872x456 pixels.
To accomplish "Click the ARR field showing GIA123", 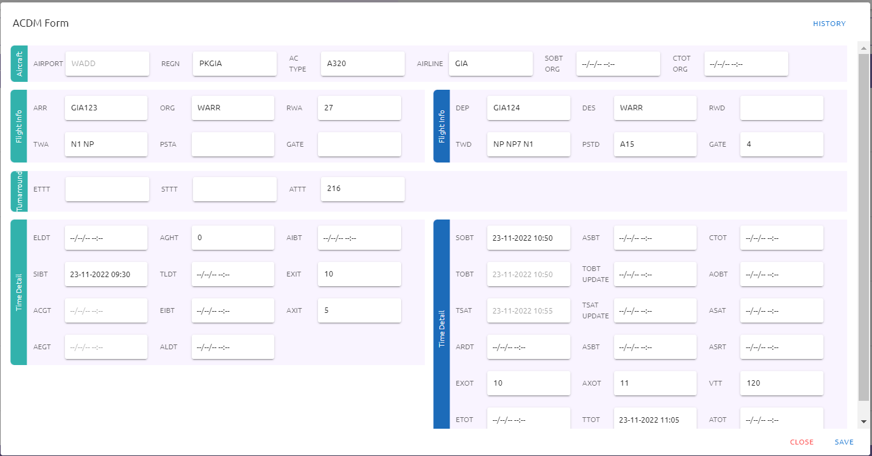I will coord(106,107).
